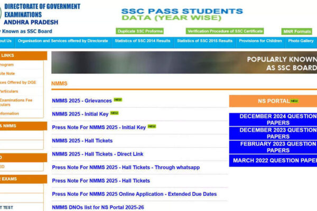The width and height of the screenshot is (317, 211).
Task: Open Statistics of SSC 2015 Results menu
Action: 205,41
